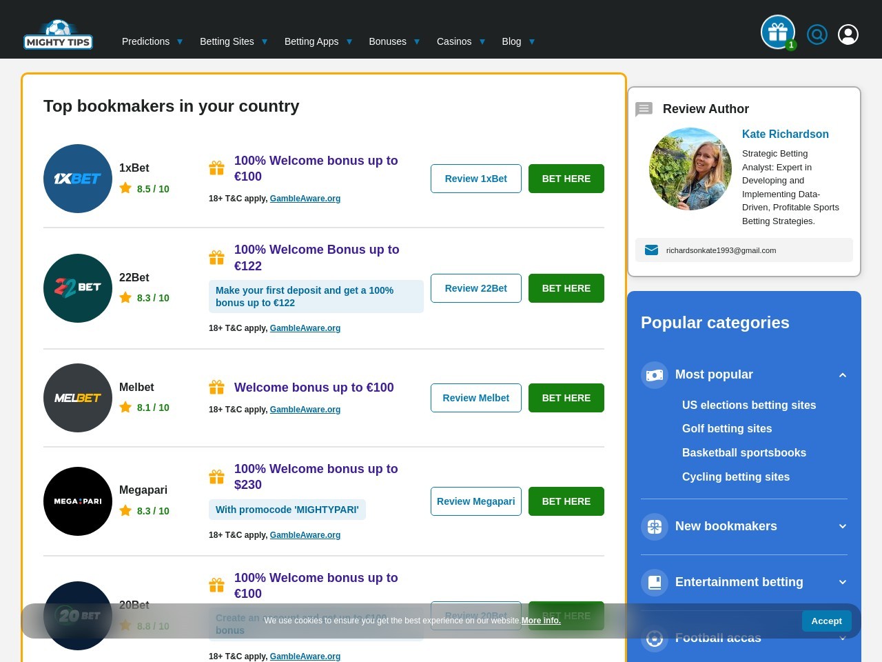Image resolution: width=882 pixels, height=662 pixels.
Task: Click the star rating icon for 1xBet
Action: pyautogui.click(x=125, y=188)
